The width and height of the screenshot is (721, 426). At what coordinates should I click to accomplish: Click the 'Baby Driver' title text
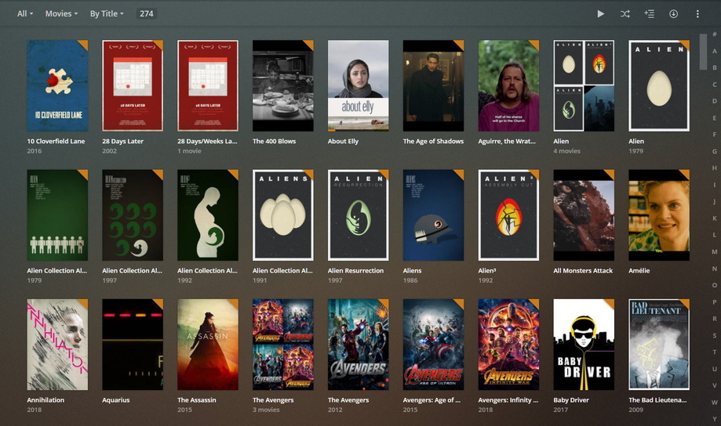tap(571, 400)
